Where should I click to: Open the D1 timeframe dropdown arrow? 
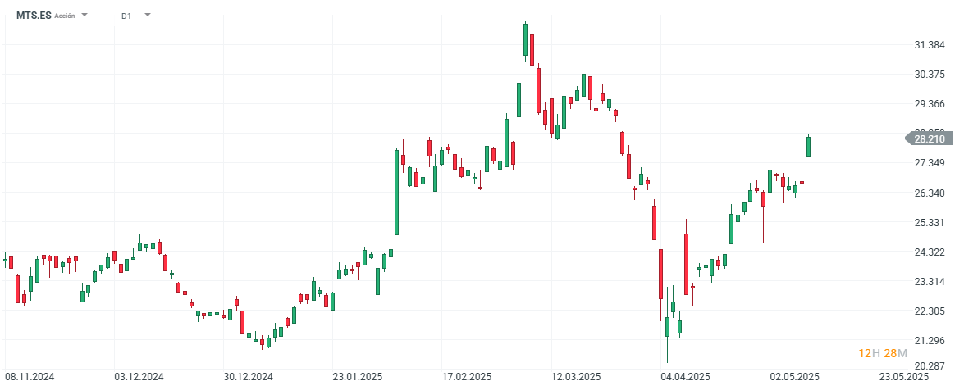tap(147, 15)
